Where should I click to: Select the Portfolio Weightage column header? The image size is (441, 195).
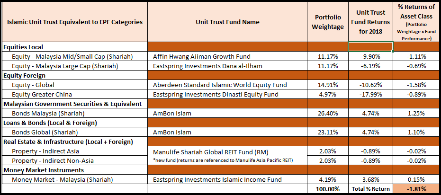(x=328, y=22)
